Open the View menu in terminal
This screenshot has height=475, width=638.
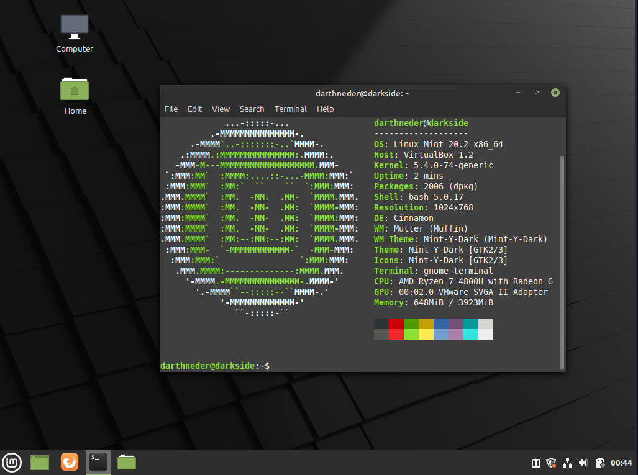tap(221, 109)
